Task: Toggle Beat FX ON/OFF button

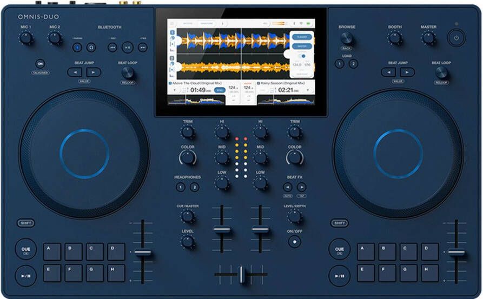Action: (x=294, y=242)
